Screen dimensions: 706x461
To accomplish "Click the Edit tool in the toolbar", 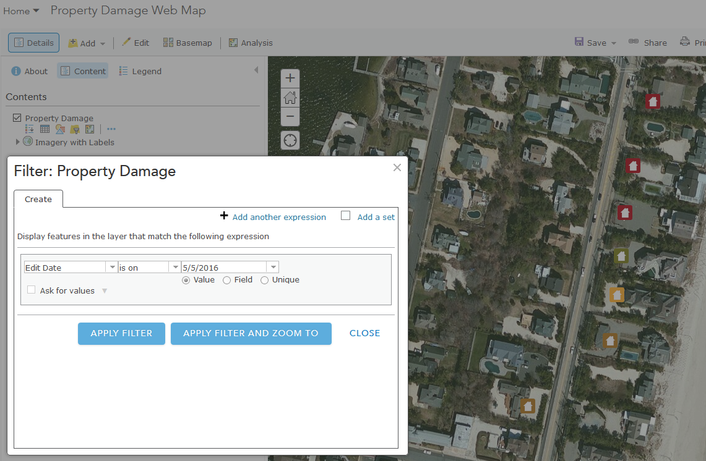I will pyautogui.click(x=136, y=43).
